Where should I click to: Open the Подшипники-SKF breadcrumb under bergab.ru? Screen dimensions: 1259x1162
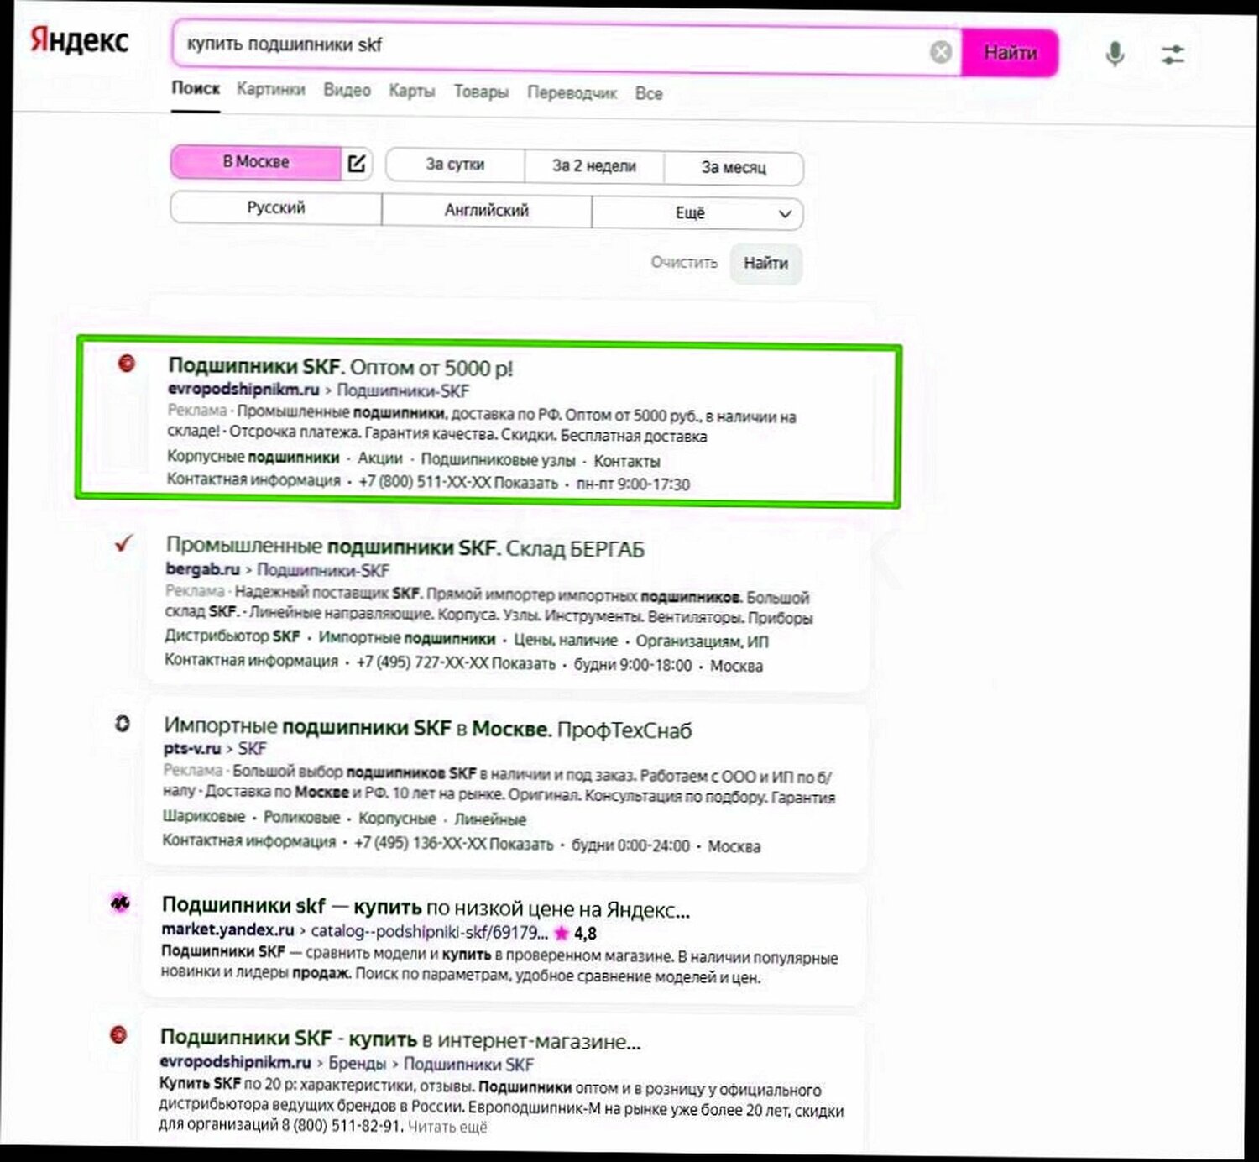click(323, 570)
